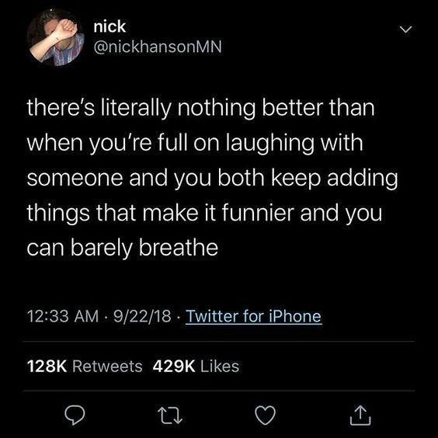Tap the retweet arrows icon

(x=170, y=415)
